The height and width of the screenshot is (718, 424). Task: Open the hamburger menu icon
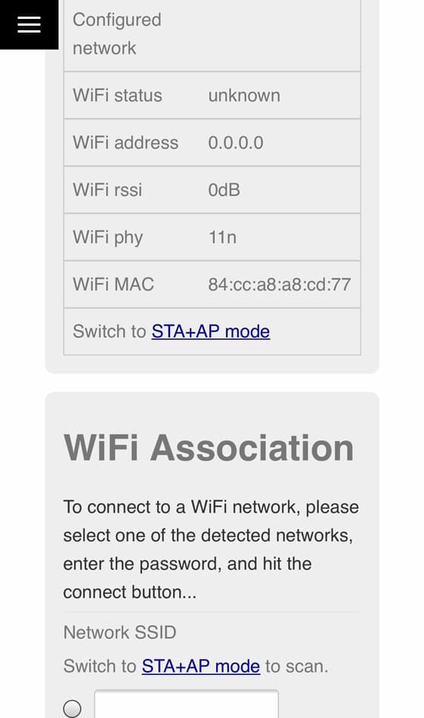[29, 24]
